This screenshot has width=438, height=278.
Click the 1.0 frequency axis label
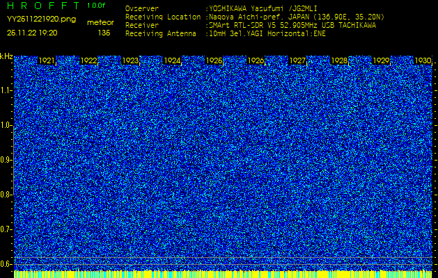[x=6, y=125]
